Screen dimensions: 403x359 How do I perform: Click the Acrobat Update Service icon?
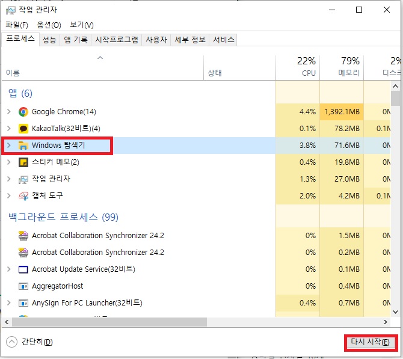(23, 269)
